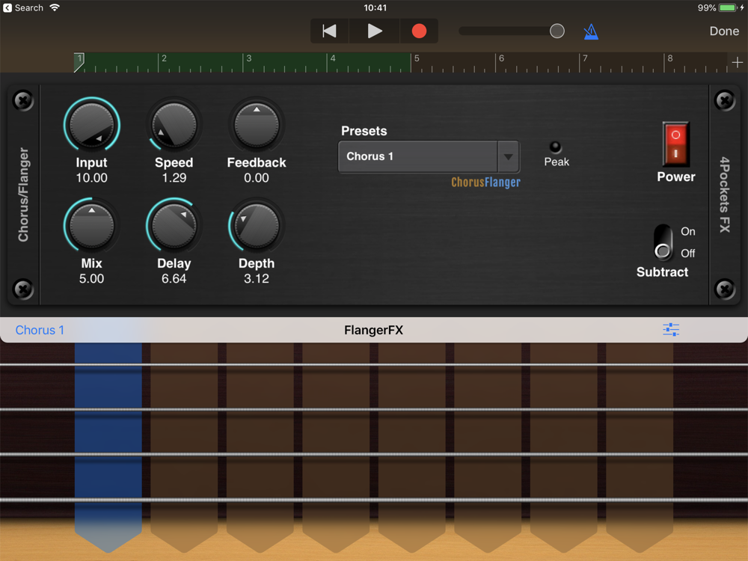Start recording with the red record button
The image size is (748, 561).
point(419,31)
